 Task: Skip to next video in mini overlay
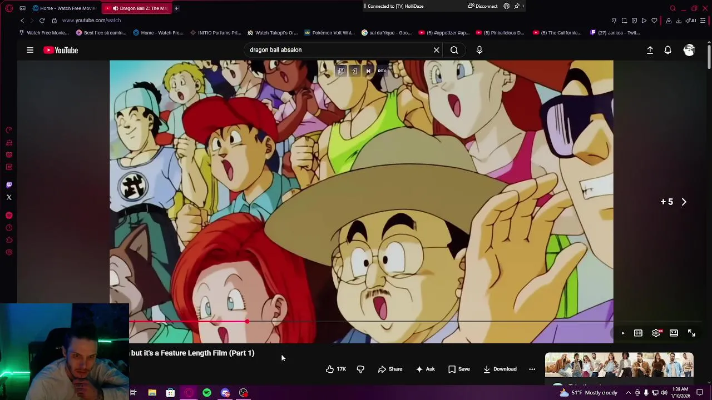click(368, 71)
